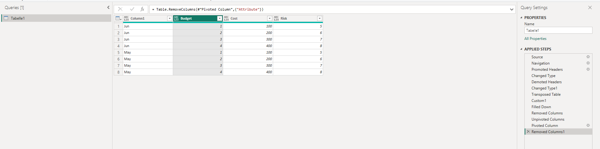Click the Budget value 3 in row 7
The width and height of the screenshot is (600, 149).
point(198,66)
